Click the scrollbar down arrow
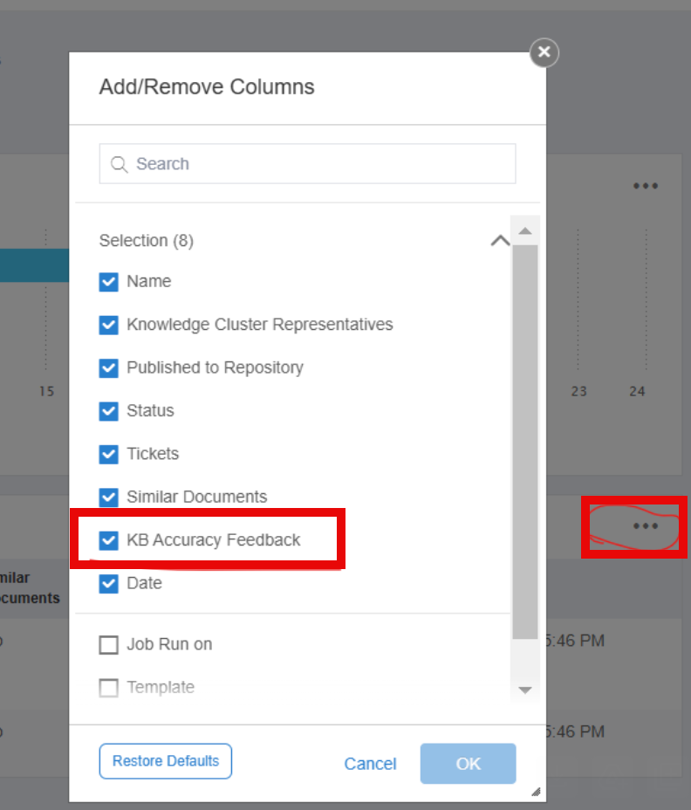This screenshot has width=691, height=810. pos(525,690)
